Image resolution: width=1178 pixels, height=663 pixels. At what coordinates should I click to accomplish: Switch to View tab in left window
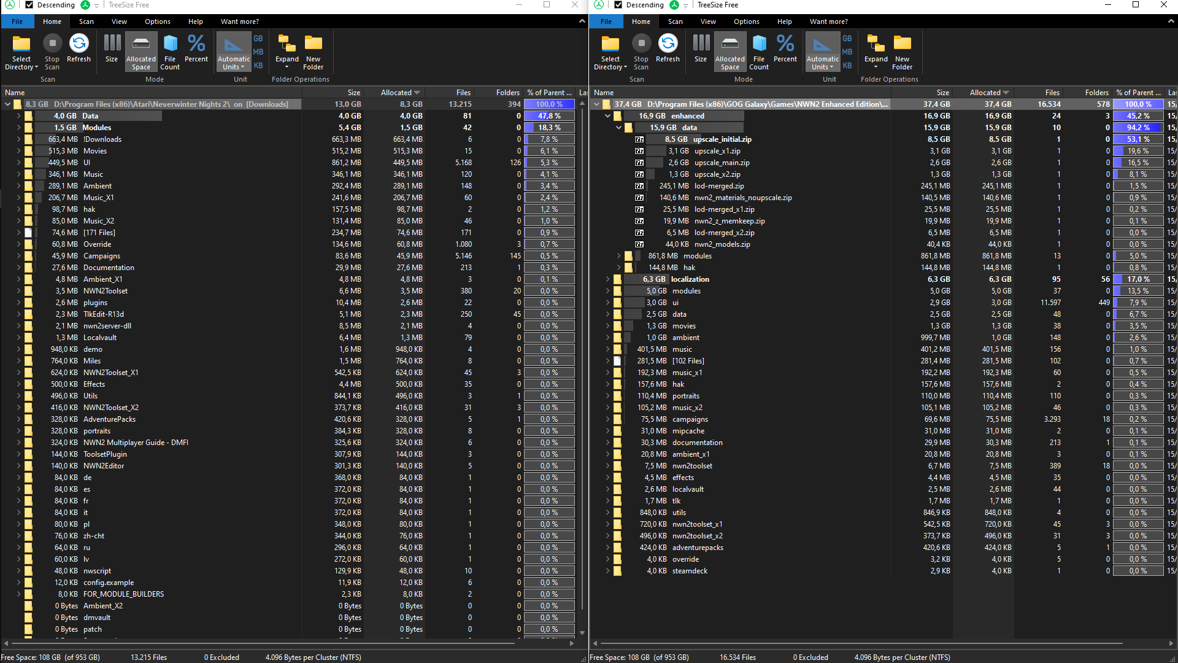click(119, 21)
